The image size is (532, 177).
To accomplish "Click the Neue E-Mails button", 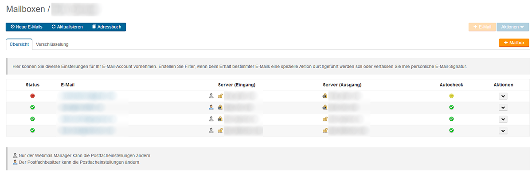I will tap(27, 27).
